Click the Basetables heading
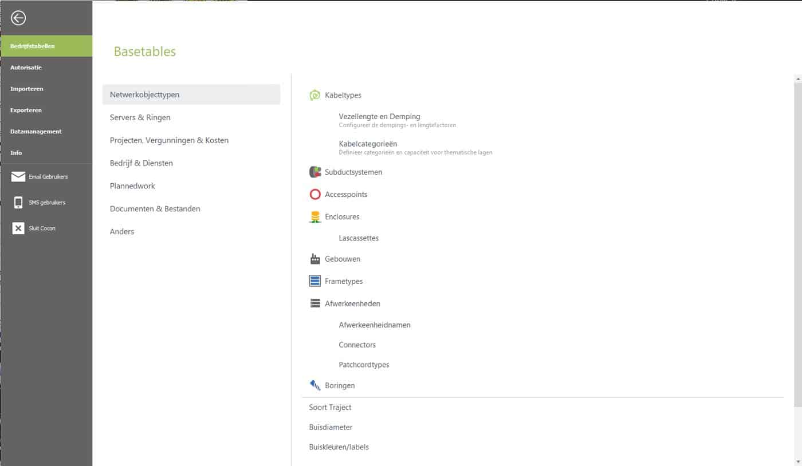Screen dimensions: 802x466 [145, 52]
